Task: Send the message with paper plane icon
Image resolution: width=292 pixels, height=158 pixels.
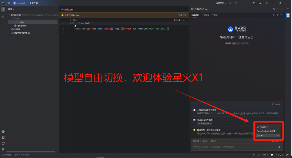Action: coord(279,147)
